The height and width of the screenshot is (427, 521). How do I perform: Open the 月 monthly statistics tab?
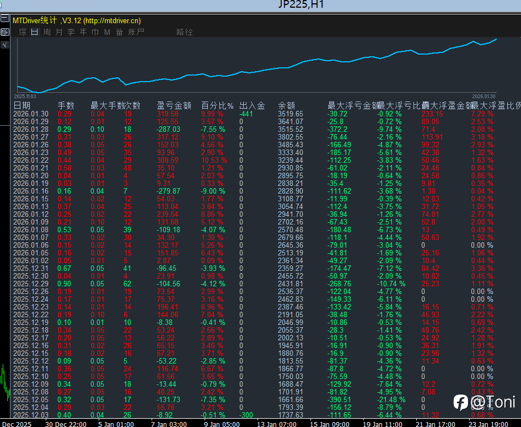59,32
